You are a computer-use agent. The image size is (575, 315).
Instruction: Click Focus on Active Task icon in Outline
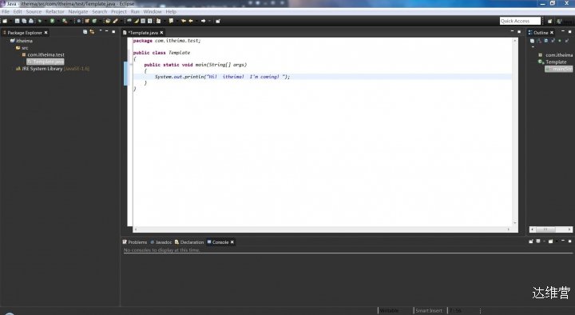coord(532,41)
